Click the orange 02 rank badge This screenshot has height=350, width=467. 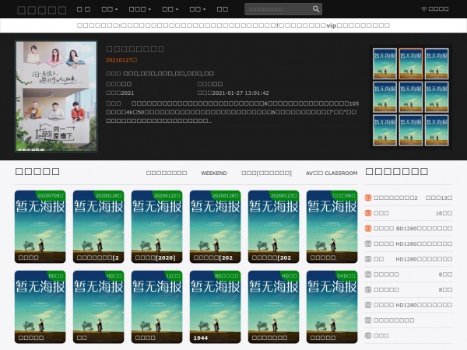coord(368,213)
